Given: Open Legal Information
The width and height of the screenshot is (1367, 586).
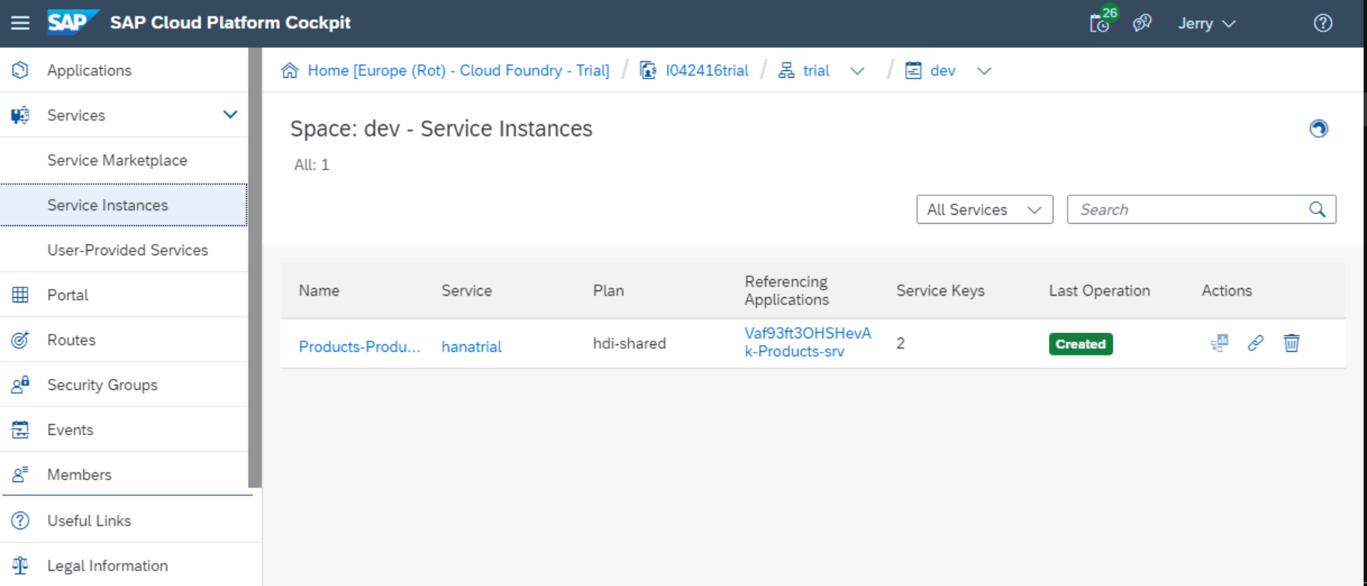Looking at the screenshot, I should coord(130,566).
